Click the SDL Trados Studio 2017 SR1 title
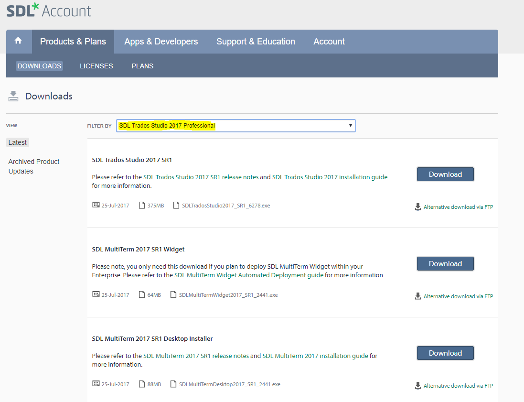Image resolution: width=524 pixels, height=402 pixels. [132, 160]
